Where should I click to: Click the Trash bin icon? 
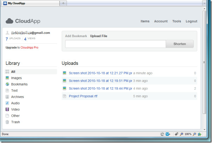[x=7, y=122]
